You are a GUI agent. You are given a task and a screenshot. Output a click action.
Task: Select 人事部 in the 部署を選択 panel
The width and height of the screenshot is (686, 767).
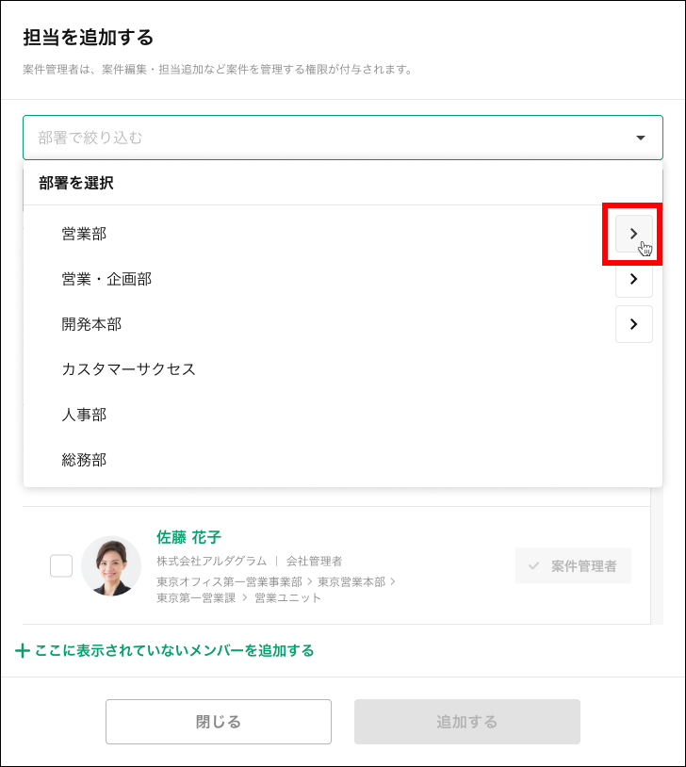84,415
